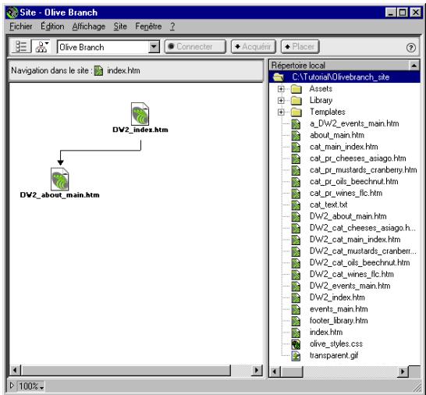Select DW2_cat_main_index.htm in file list
The height and width of the screenshot is (395, 426).
(355, 240)
